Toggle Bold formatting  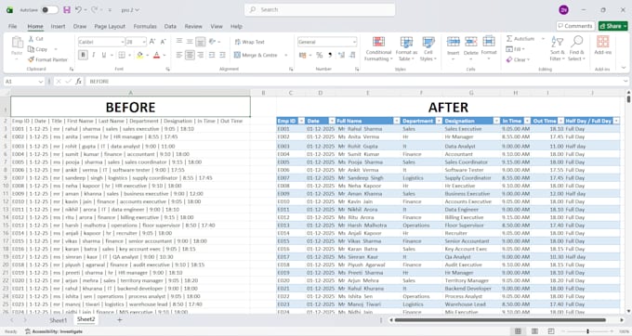[83, 55]
